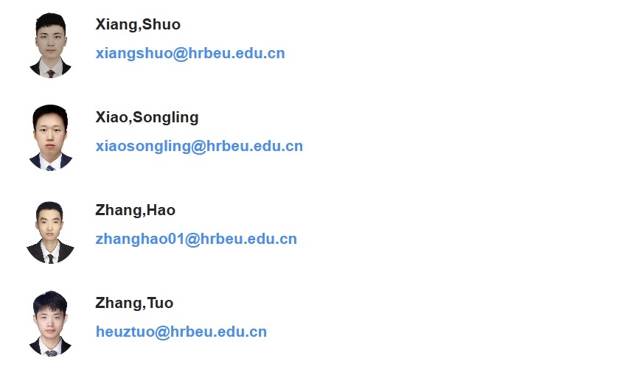The image size is (623, 378).
Task: Click the third blue email link
Action: pyautogui.click(x=196, y=239)
